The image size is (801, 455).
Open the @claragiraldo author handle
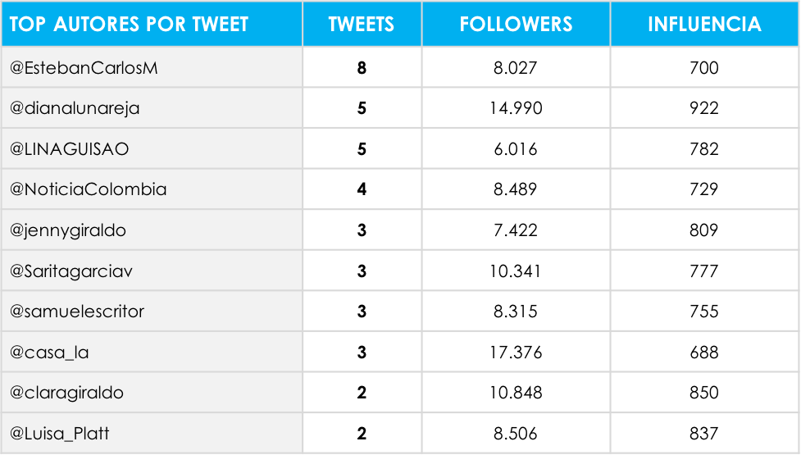pos(66,393)
